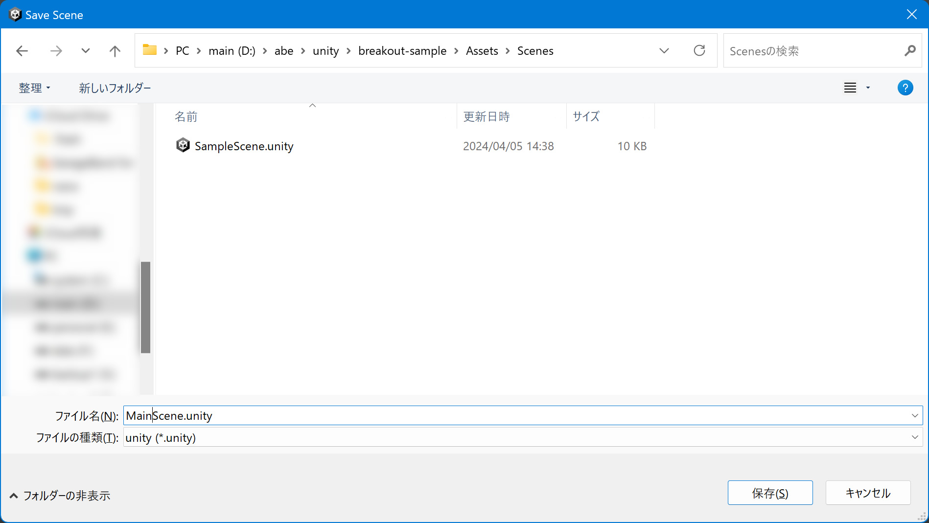This screenshot has height=523, width=929.
Task: Change view layout icon
Action: [x=850, y=88]
